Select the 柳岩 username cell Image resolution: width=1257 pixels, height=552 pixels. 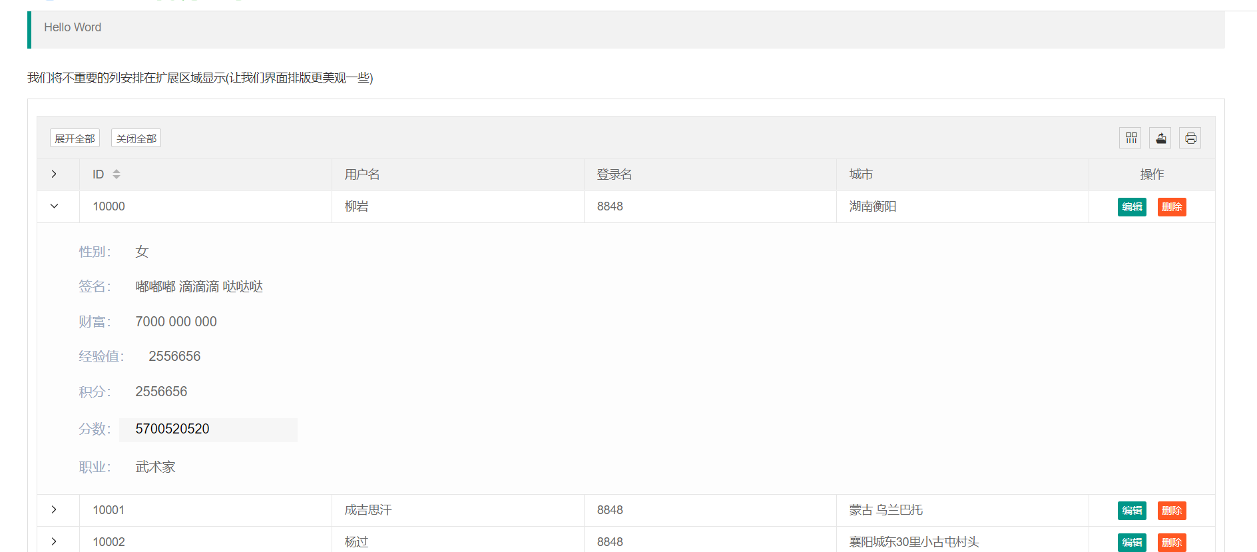pyautogui.click(x=357, y=206)
